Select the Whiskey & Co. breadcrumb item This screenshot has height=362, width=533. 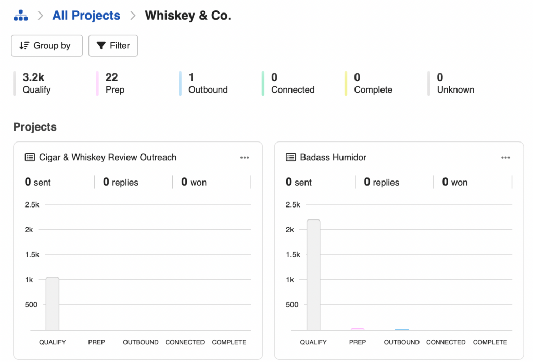(x=187, y=15)
